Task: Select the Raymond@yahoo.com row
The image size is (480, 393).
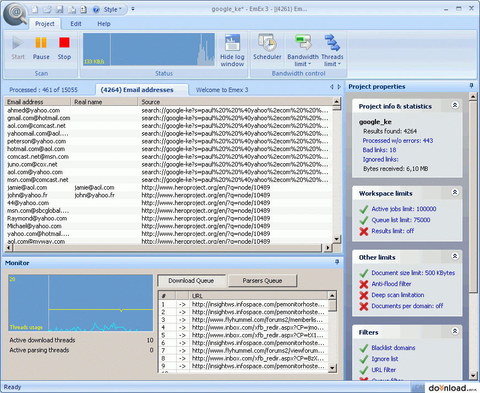Action: click(168, 218)
